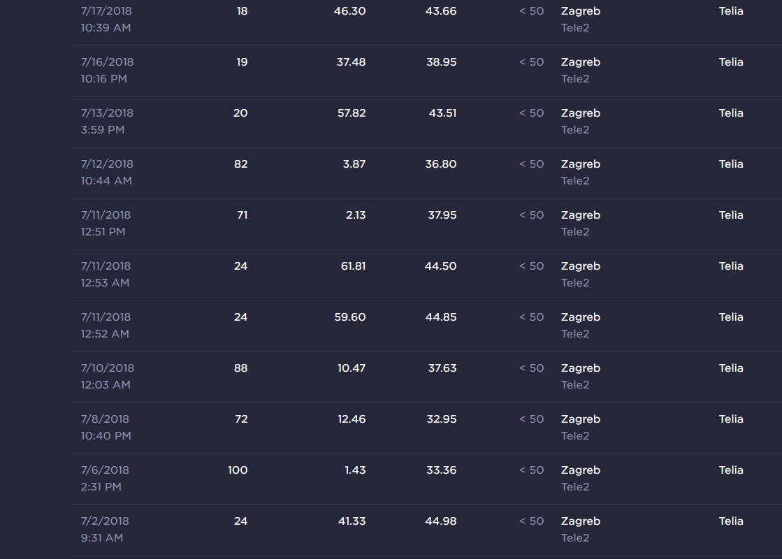Click the upload value 32.95
This screenshot has height=559, width=782.
442,419
